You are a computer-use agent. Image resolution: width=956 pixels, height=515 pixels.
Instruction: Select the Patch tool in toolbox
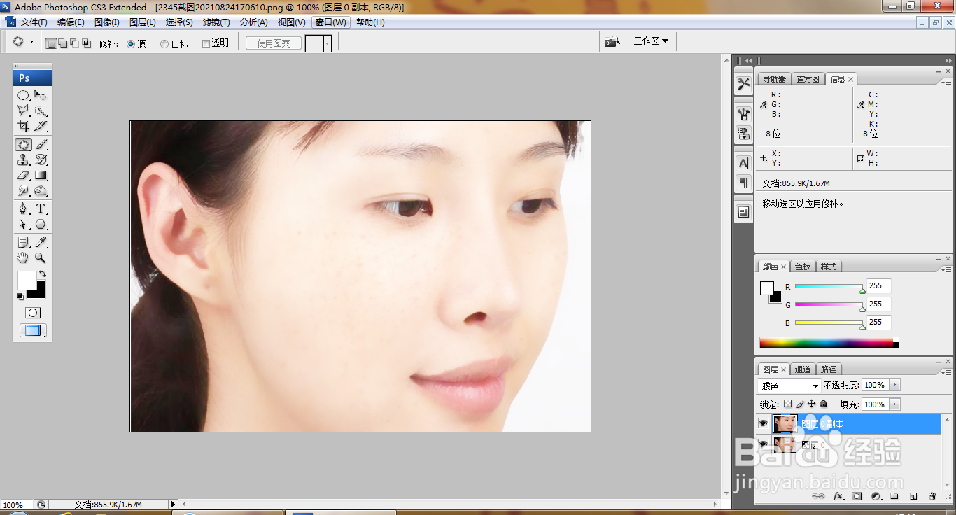pyautogui.click(x=23, y=145)
